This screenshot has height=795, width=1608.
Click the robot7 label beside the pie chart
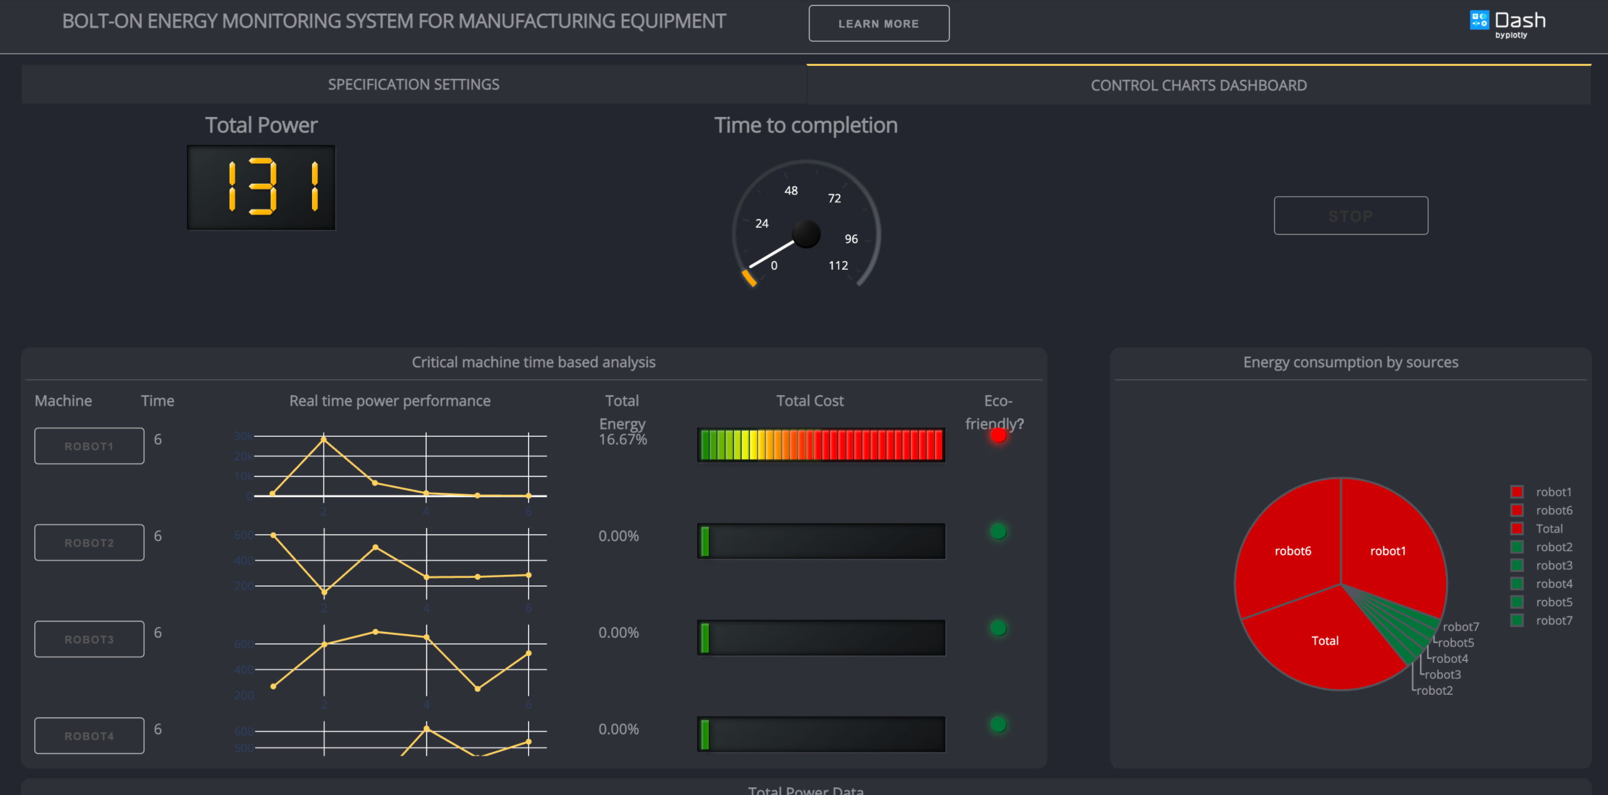(x=1460, y=626)
